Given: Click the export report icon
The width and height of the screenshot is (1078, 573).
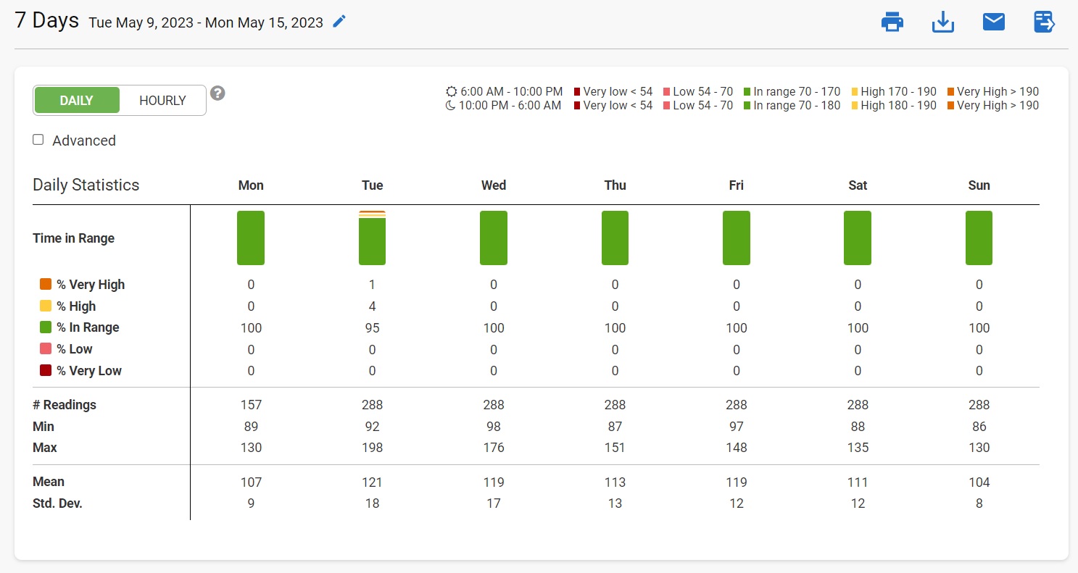Looking at the screenshot, I should click(x=1044, y=22).
